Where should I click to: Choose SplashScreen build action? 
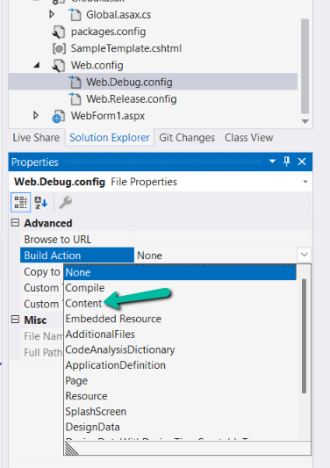point(180,412)
